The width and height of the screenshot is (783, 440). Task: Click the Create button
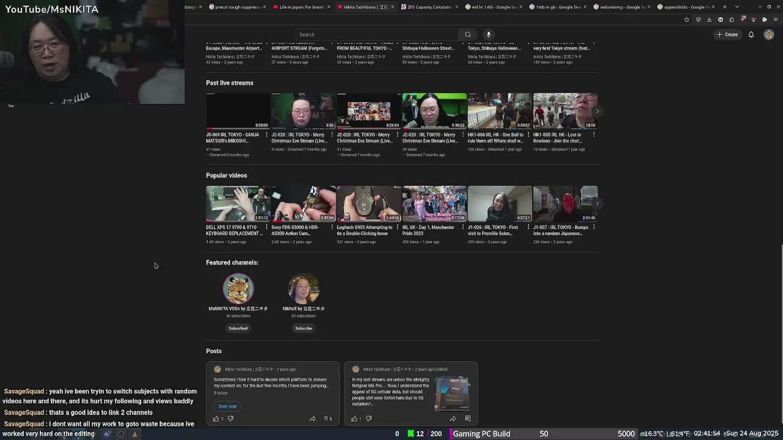click(728, 34)
